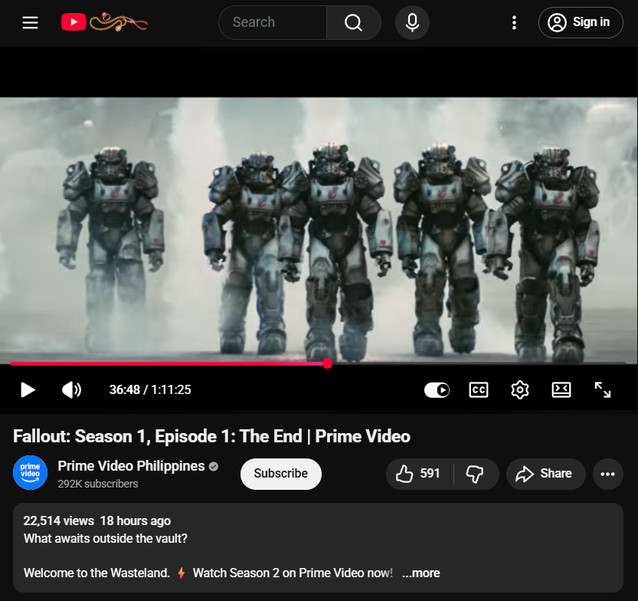Click the verified checkmark badge next to channel name

(x=214, y=466)
